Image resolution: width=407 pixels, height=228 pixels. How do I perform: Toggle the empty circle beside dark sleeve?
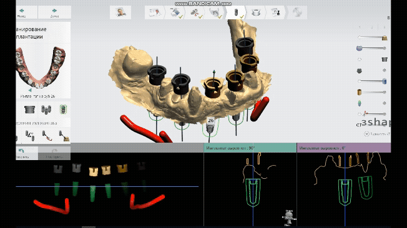360,59
